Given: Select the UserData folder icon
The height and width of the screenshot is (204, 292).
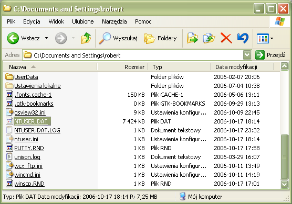Looking at the screenshot, I should 9,77.
